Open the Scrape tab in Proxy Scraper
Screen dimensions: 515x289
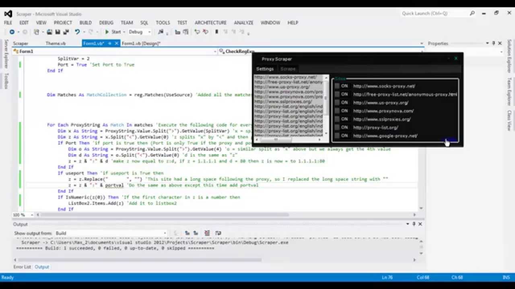(288, 69)
